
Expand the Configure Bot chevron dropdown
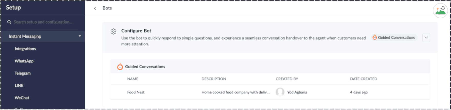pos(426,38)
